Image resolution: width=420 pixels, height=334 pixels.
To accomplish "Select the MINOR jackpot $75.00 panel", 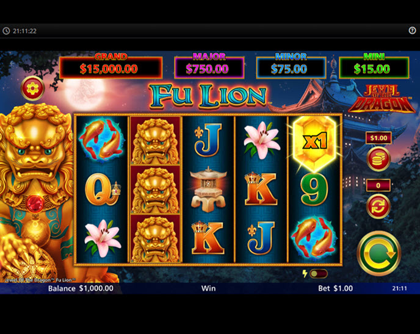I will [x=291, y=67].
